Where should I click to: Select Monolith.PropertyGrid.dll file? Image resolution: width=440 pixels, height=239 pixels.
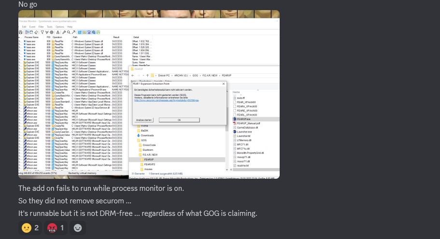[250, 153]
